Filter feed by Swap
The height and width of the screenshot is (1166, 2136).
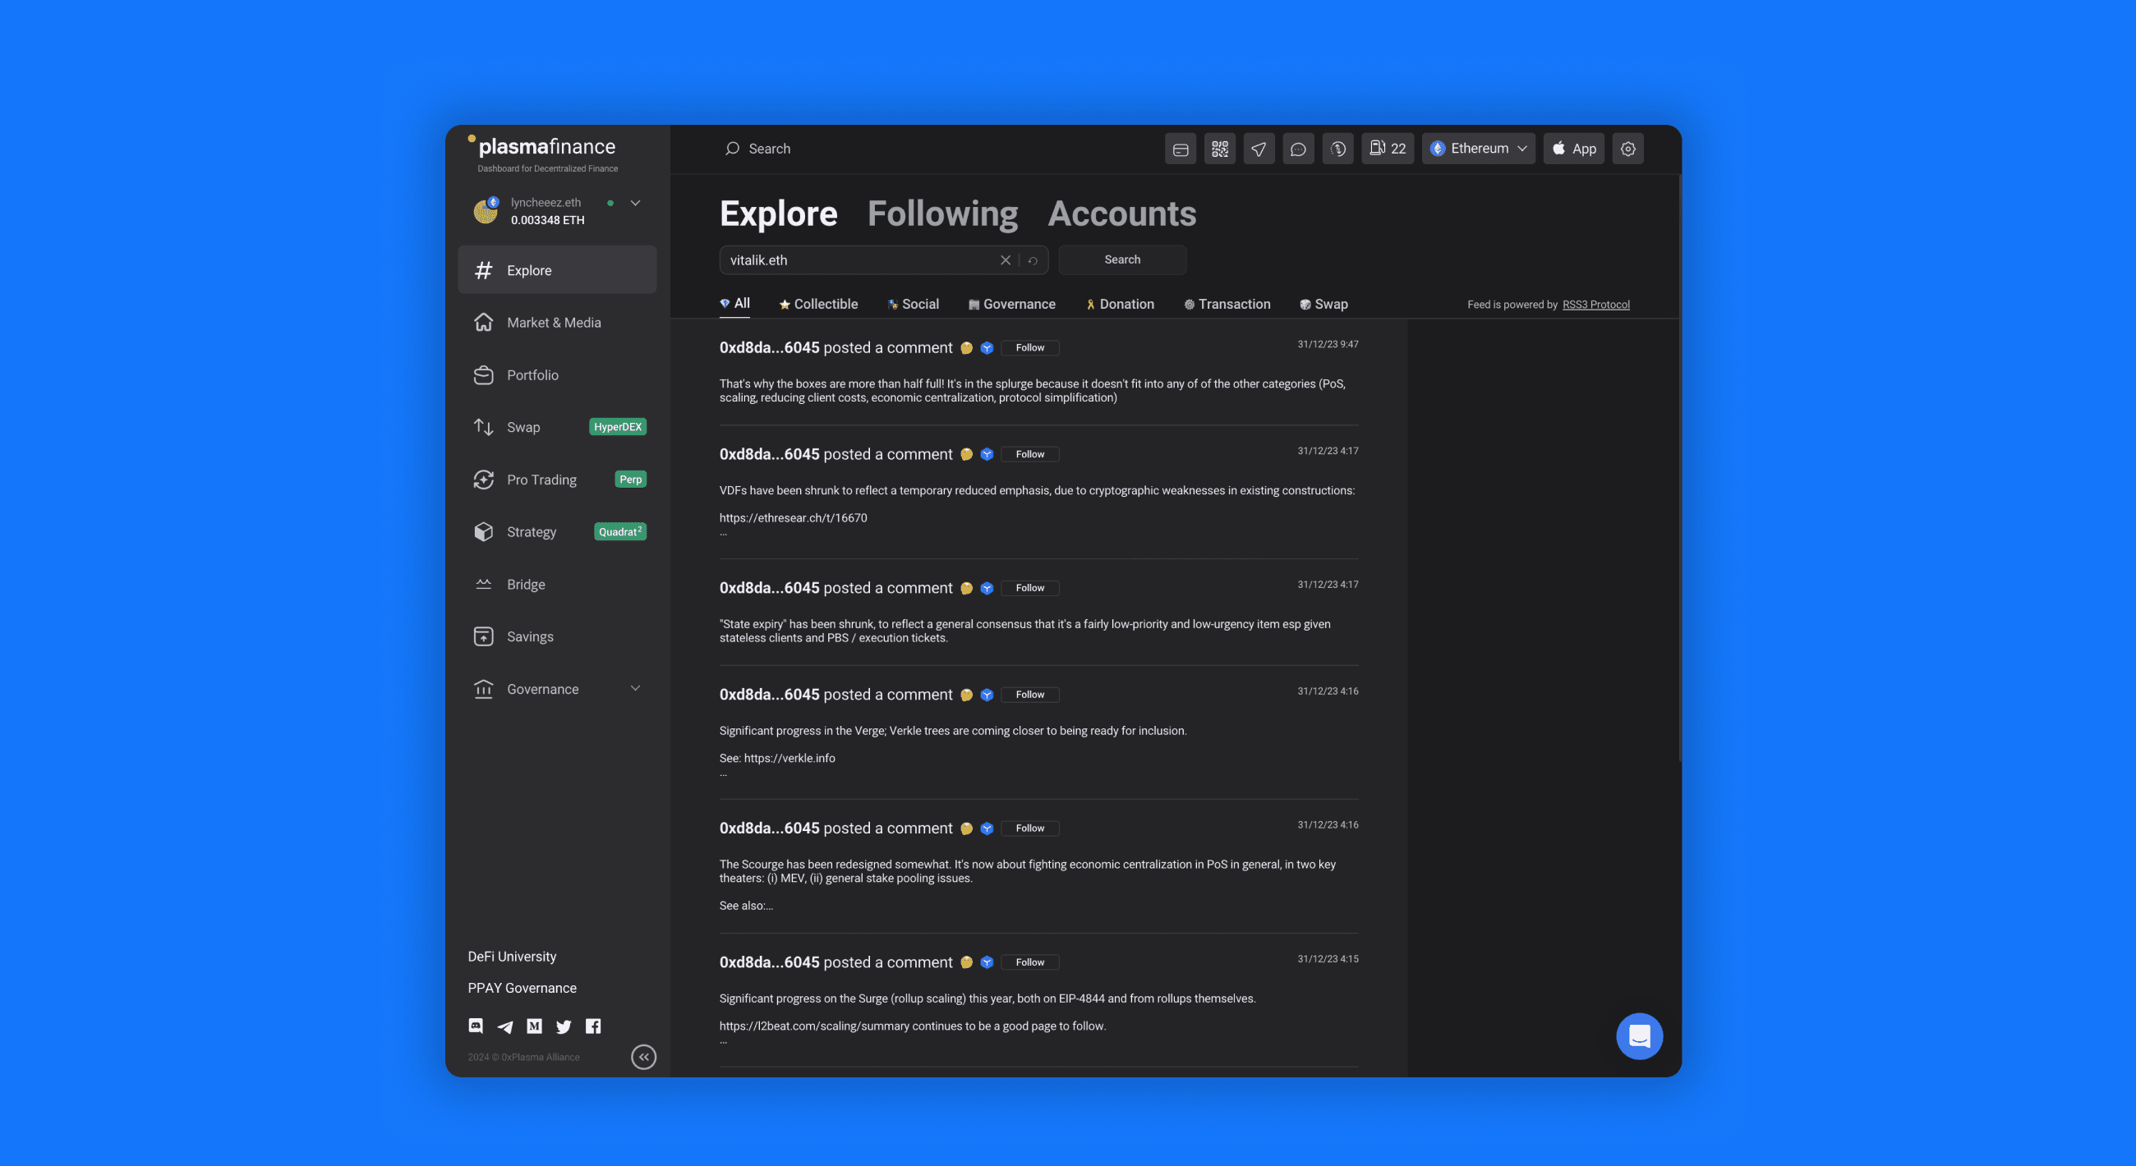1323,304
